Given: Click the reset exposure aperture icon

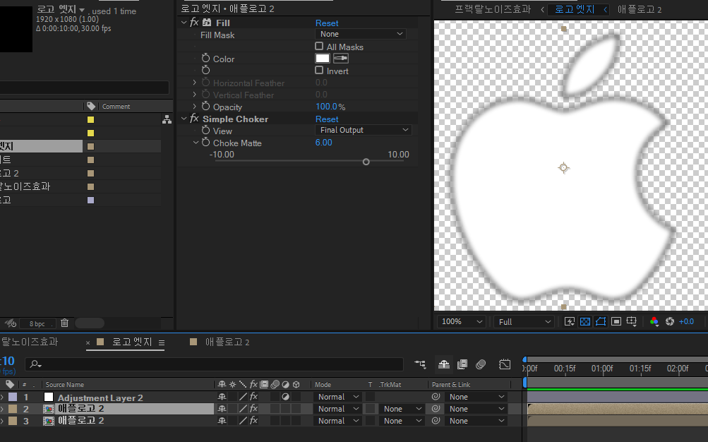Looking at the screenshot, I should coord(670,321).
